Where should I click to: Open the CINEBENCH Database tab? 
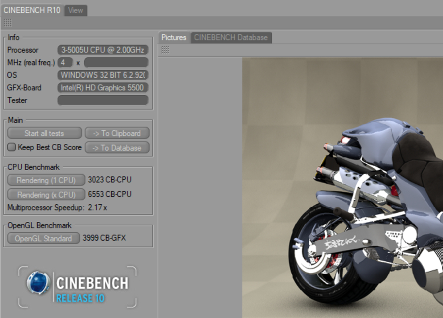point(231,37)
